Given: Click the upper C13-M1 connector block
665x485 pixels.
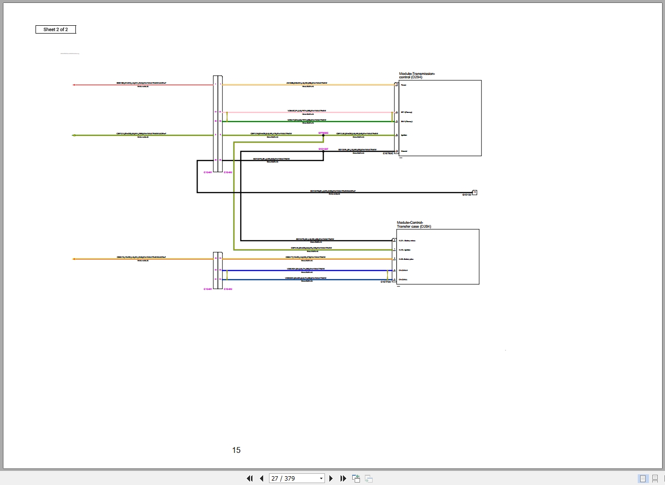Looking at the screenshot, I should click(216, 124).
